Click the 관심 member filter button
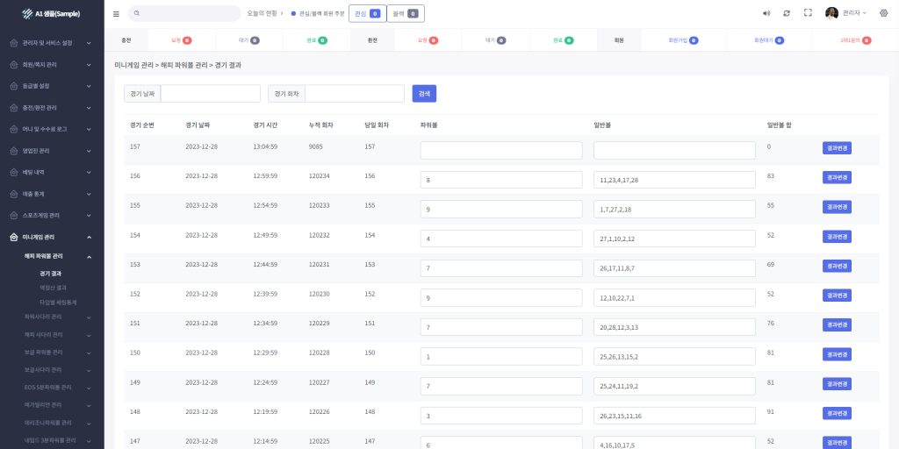This screenshot has width=899, height=449. coord(367,13)
